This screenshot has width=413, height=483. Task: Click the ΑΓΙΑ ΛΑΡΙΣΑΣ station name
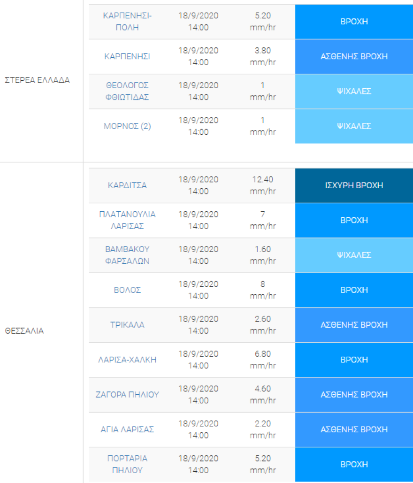coord(127,429)
